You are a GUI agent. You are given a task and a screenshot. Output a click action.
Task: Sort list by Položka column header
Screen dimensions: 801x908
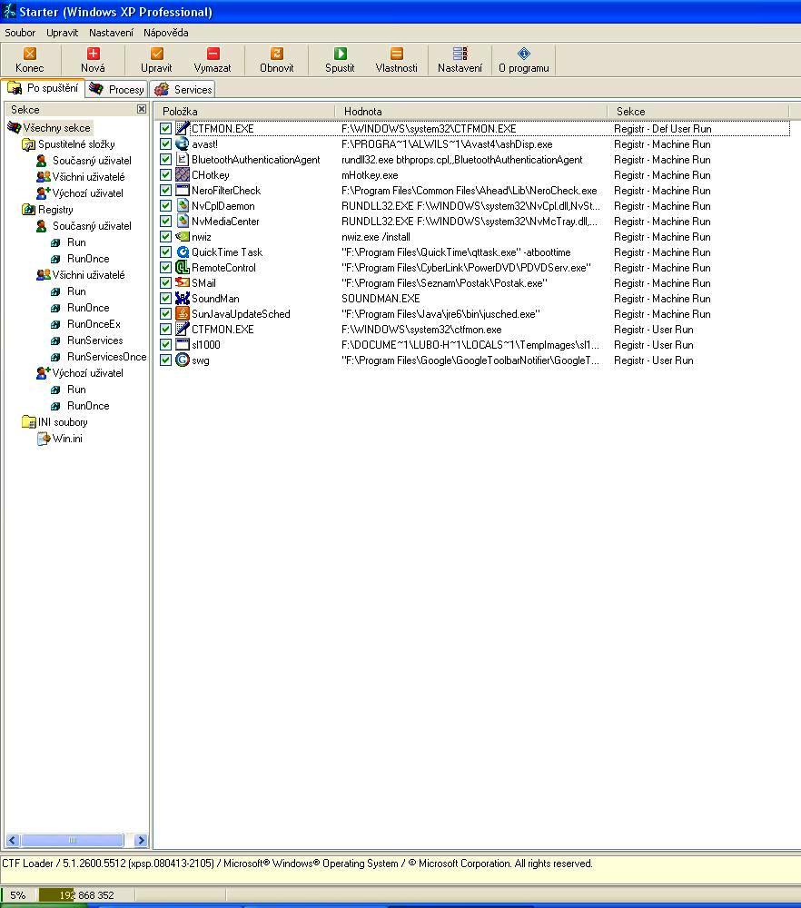point(244,111)
